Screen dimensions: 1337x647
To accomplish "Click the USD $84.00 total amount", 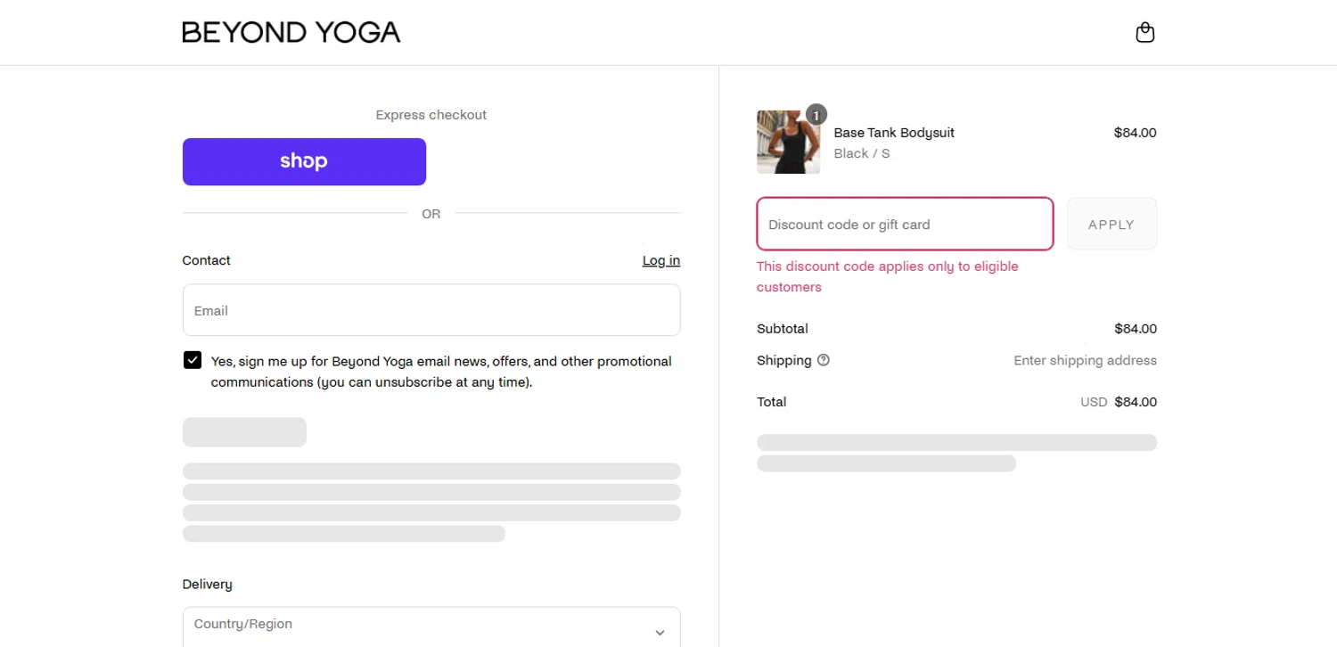I will click(1119, 402).
